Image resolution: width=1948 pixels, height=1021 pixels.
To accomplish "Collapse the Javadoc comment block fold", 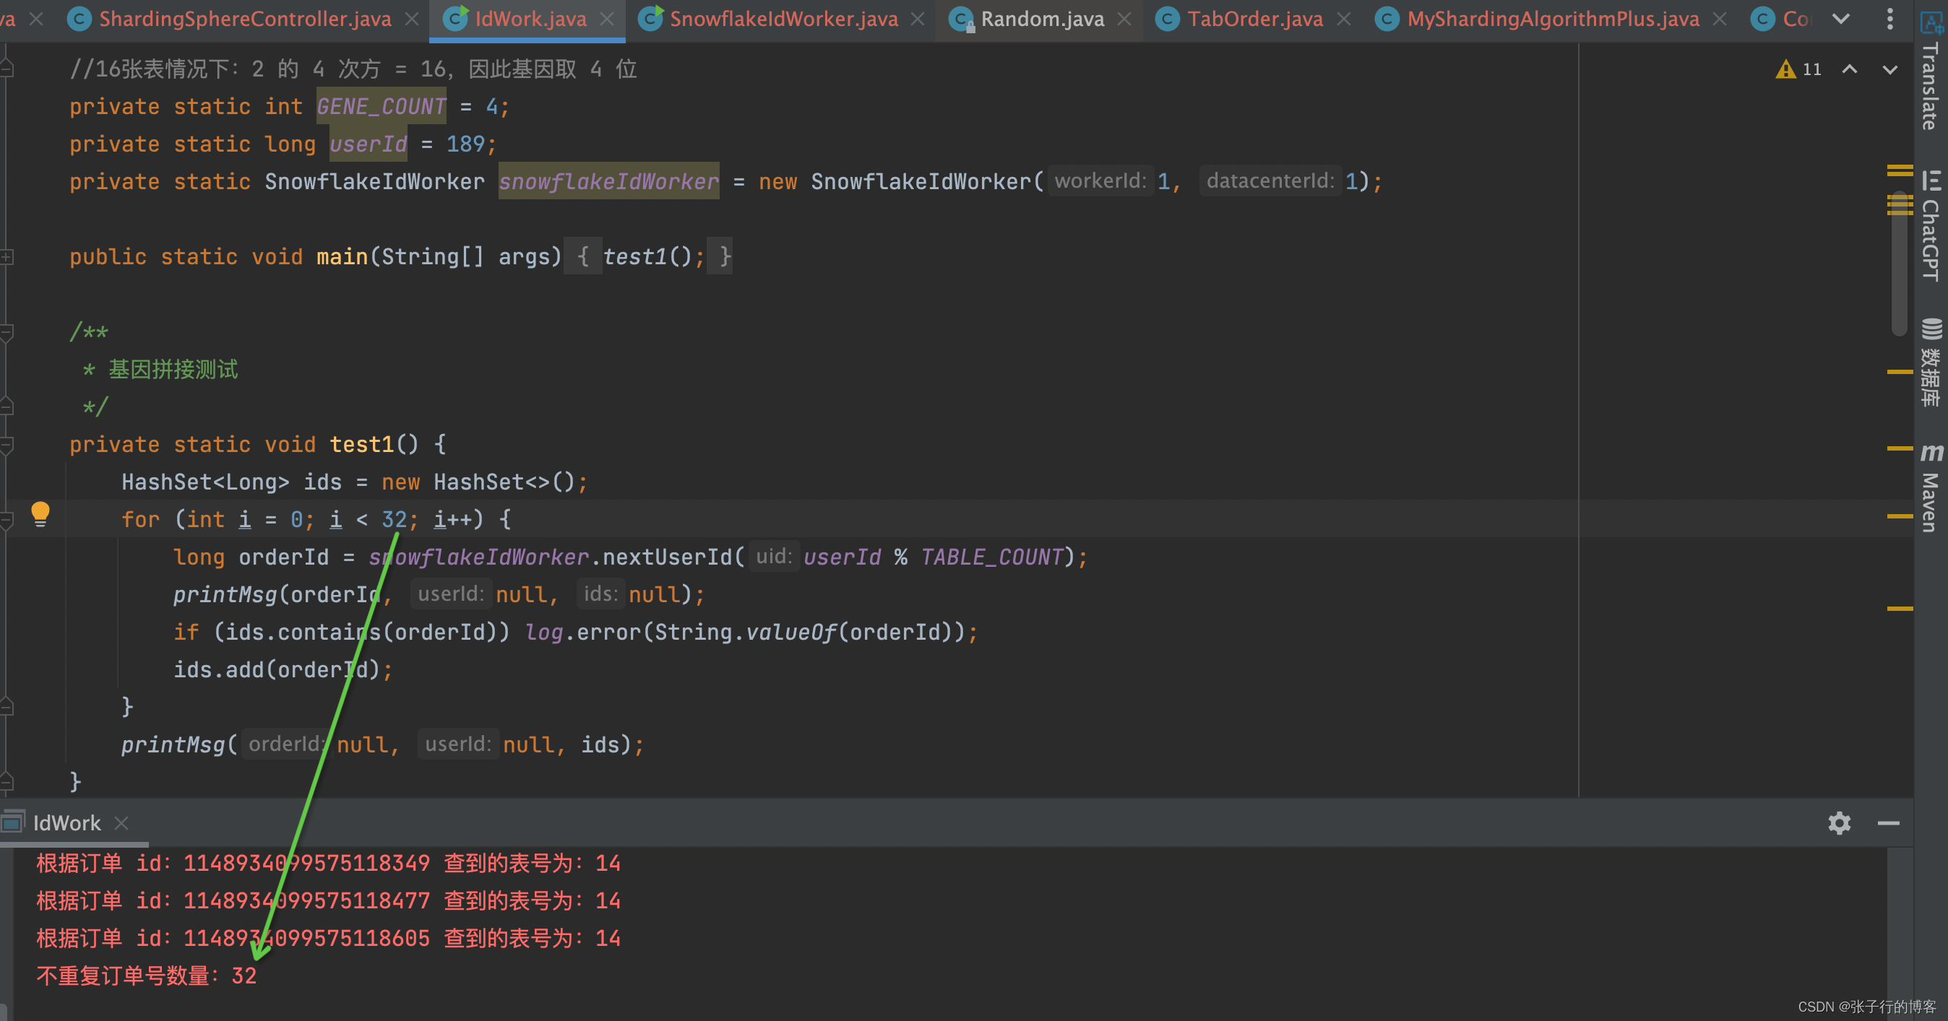I will 7,331.
